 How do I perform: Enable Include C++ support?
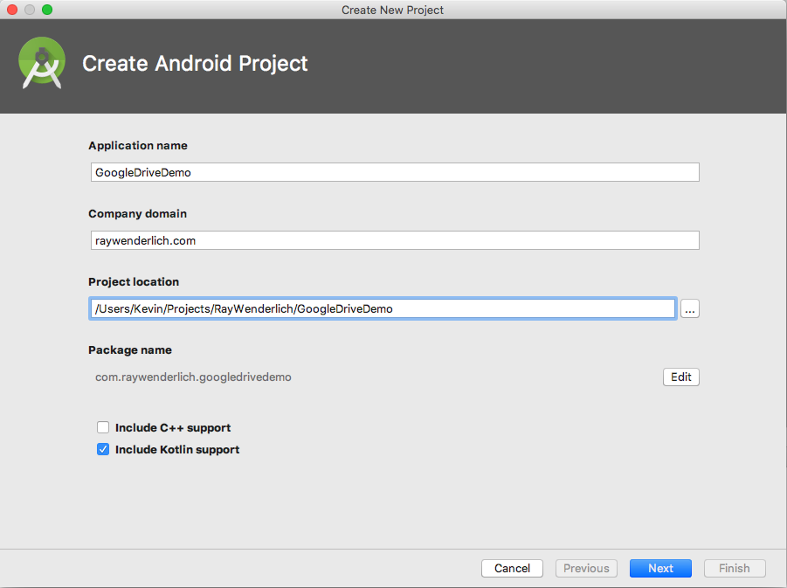(103, 427)
